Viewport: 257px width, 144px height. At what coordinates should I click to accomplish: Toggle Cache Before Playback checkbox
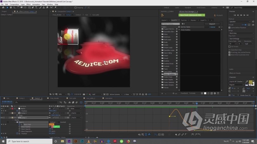pyautogui.click(x=229, y=28)
